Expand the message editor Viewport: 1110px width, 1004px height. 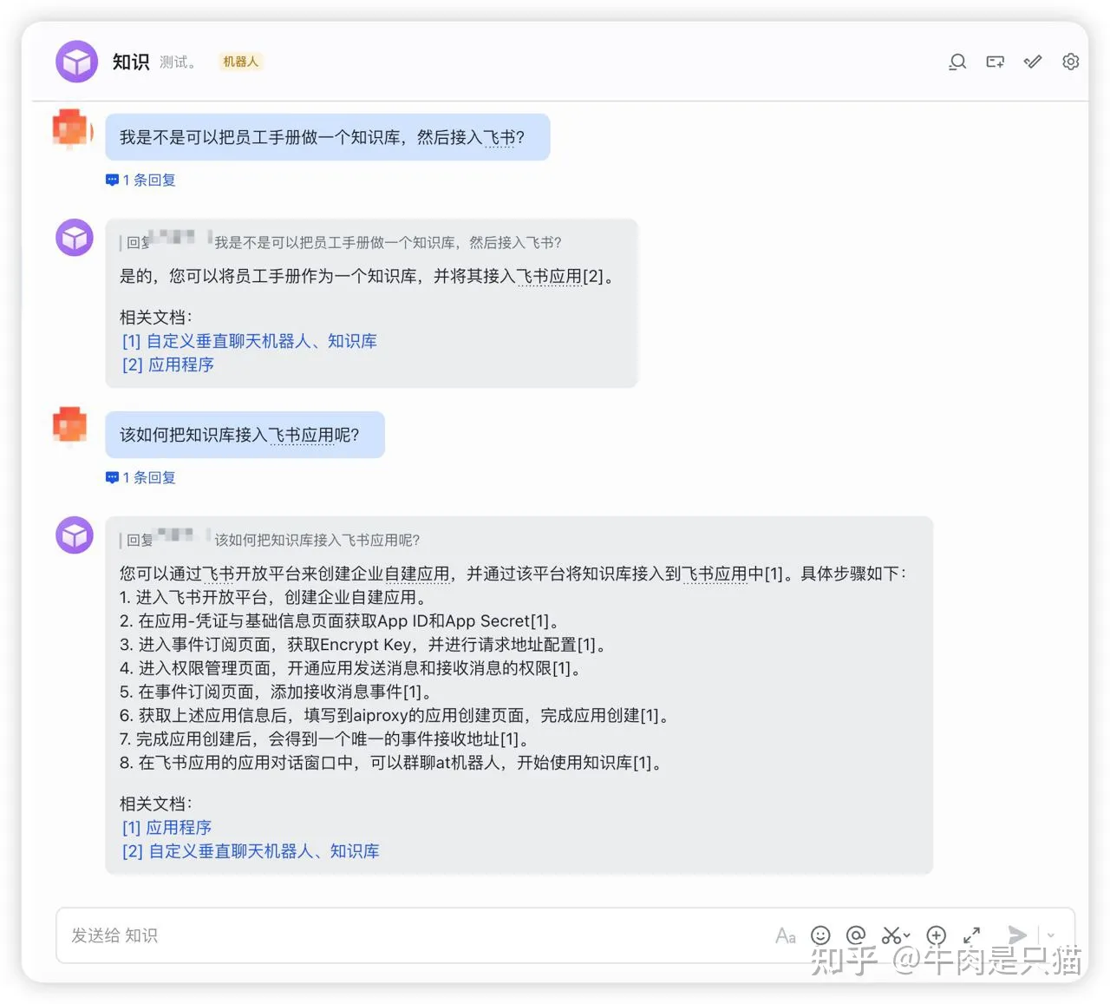pos(972,935)
